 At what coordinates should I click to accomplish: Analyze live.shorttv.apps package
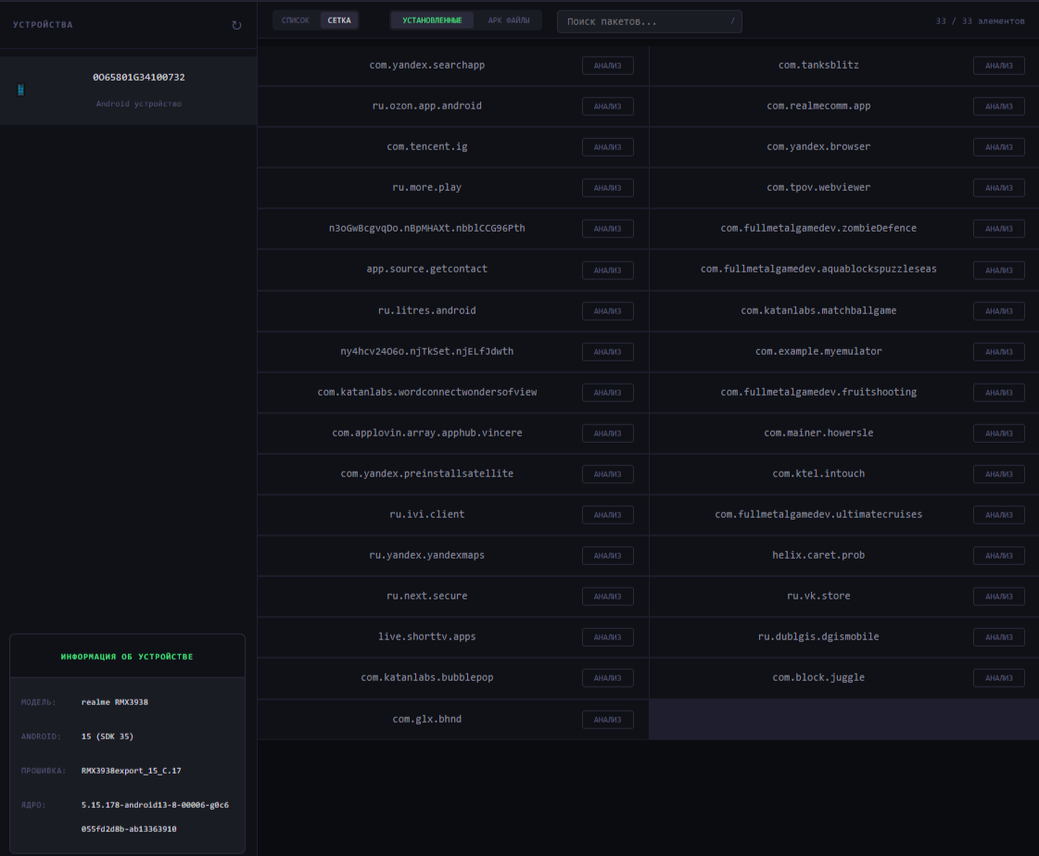(608, 636)
